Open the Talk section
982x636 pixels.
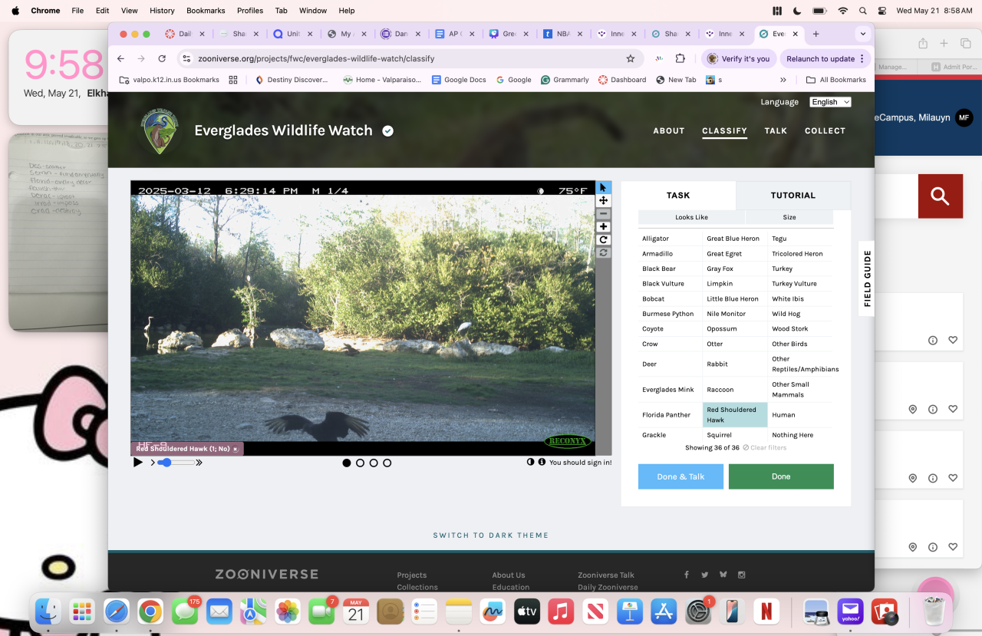(776, 130)
